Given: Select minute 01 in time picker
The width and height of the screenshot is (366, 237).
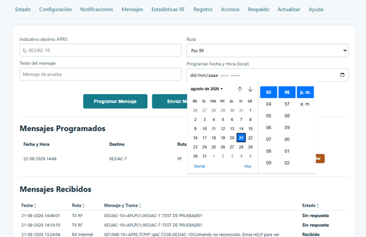Looking at the screenshot, I should 287,151.
